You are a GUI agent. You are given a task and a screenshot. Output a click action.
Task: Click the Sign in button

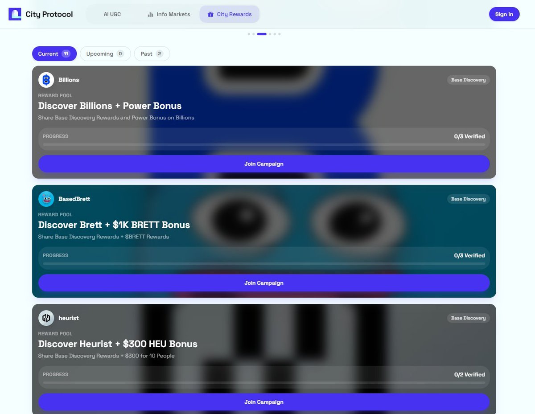click(x=504, y=14)
